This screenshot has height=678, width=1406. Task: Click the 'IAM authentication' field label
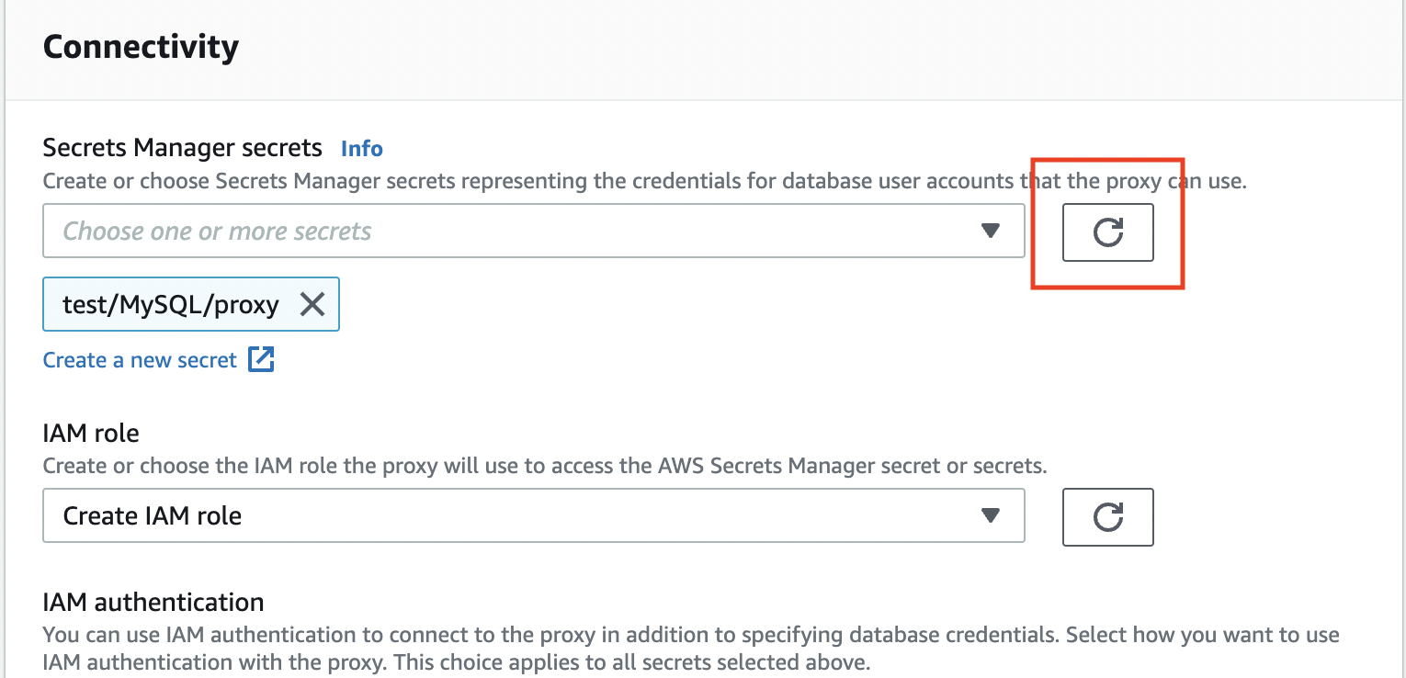pos(153,602)
